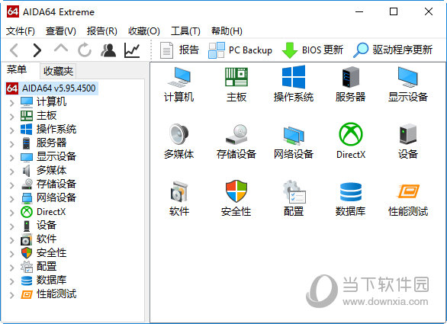The height and width of the screenshot is (324, 447).
Task: Select 多媒体 in the sidebar tree
Action: tap(43, 171)
